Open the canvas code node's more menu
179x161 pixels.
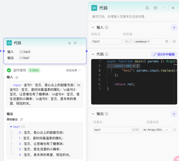(x=81, y=43)
